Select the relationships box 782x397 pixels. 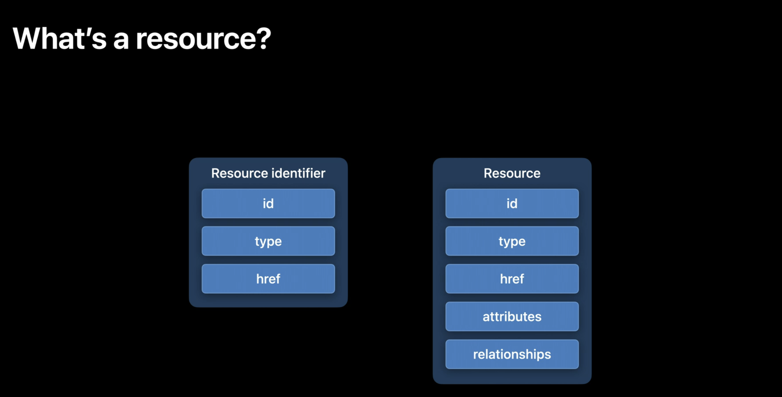[x=512, y=354]
